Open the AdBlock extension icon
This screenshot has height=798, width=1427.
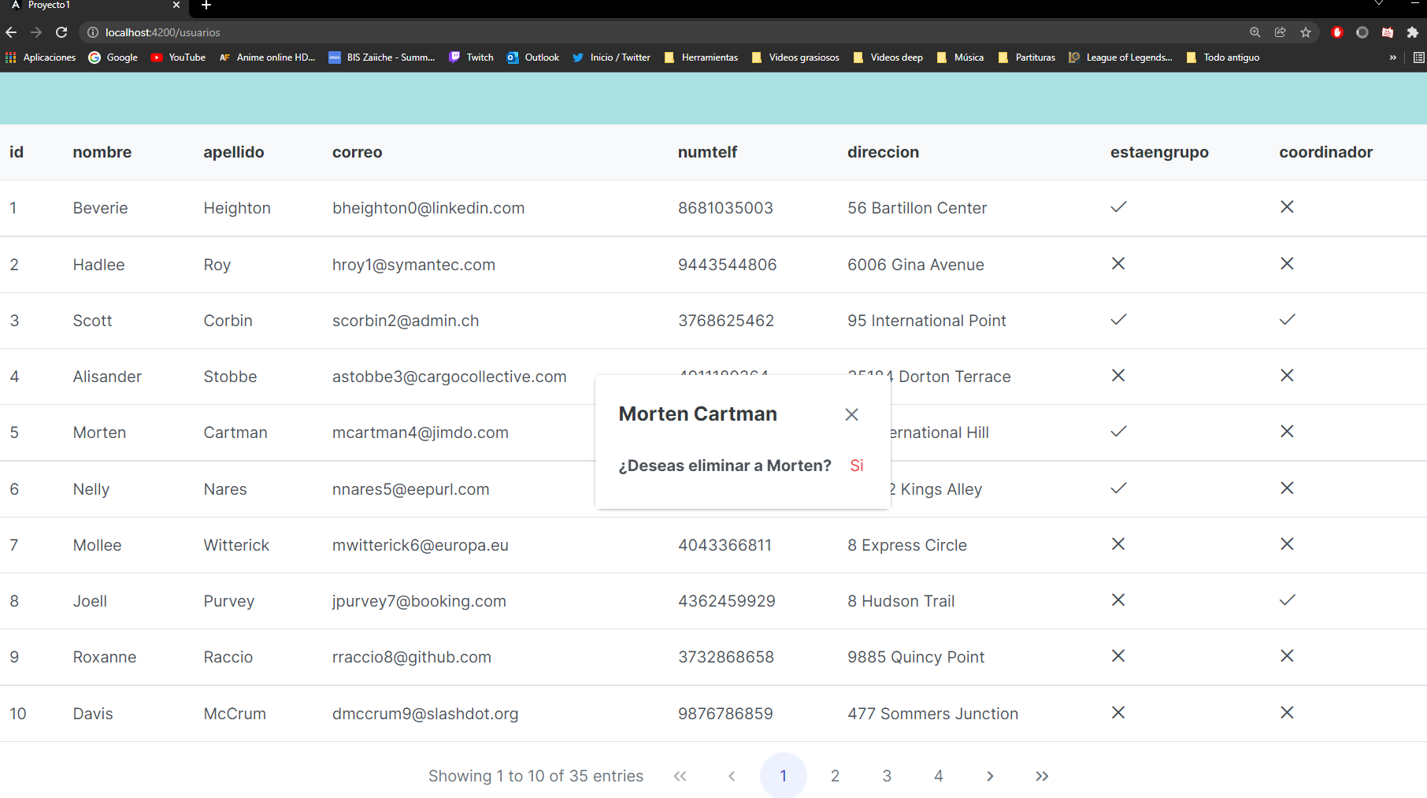pyautogui.click(x=1336, y=32)
